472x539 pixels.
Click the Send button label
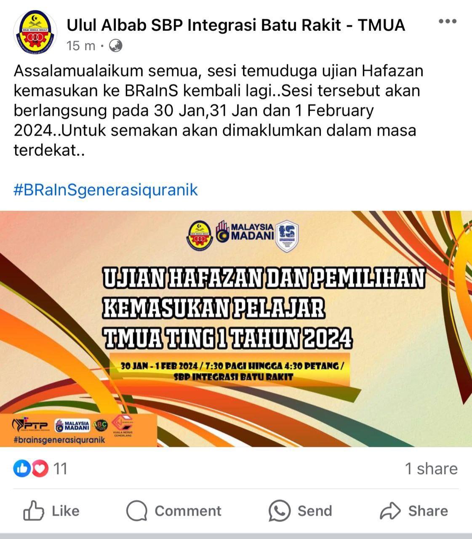tap(315, 511)
